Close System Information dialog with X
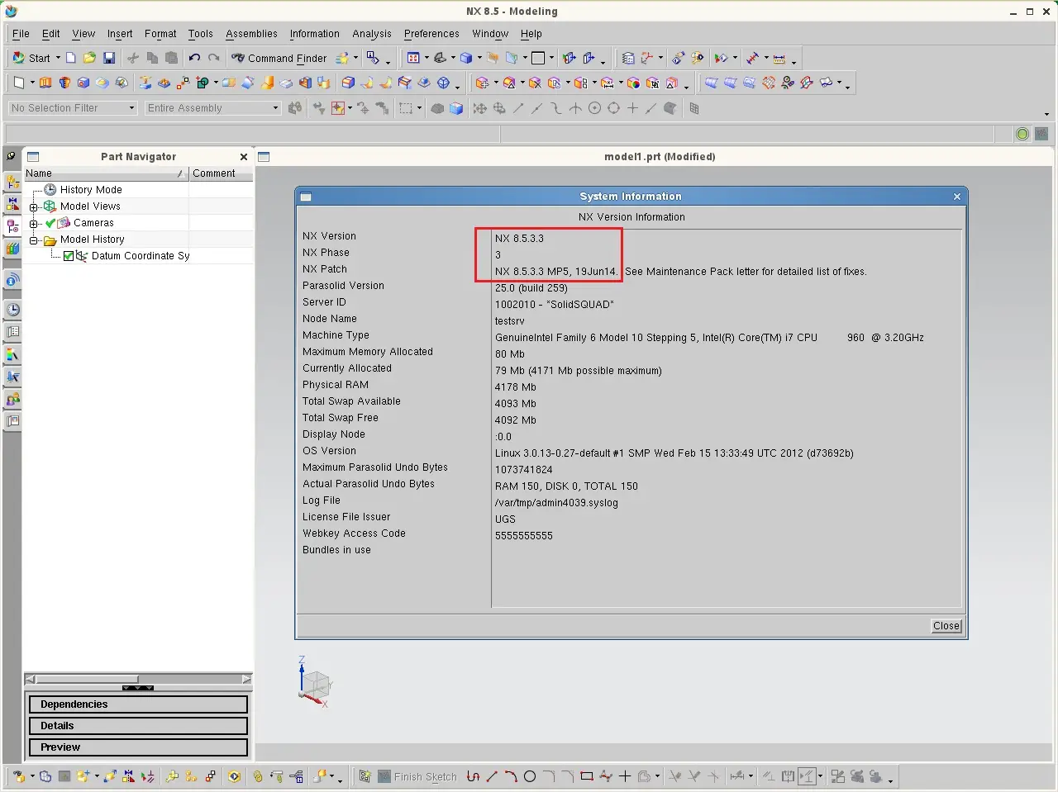 [957, 197]
